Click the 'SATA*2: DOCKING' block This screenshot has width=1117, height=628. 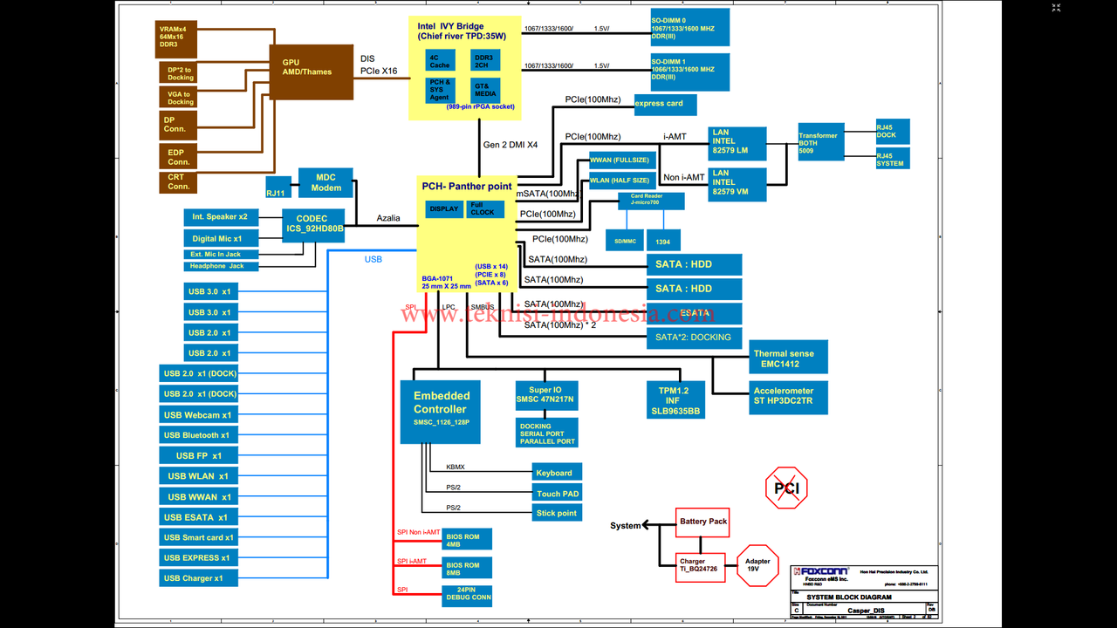694,338
